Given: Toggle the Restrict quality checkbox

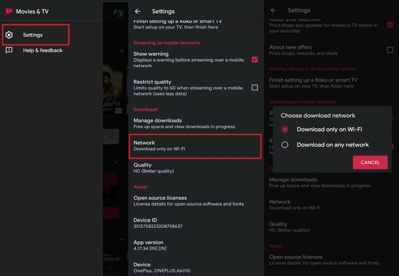Looking at the screenshot, I should (x=254, y=88).
